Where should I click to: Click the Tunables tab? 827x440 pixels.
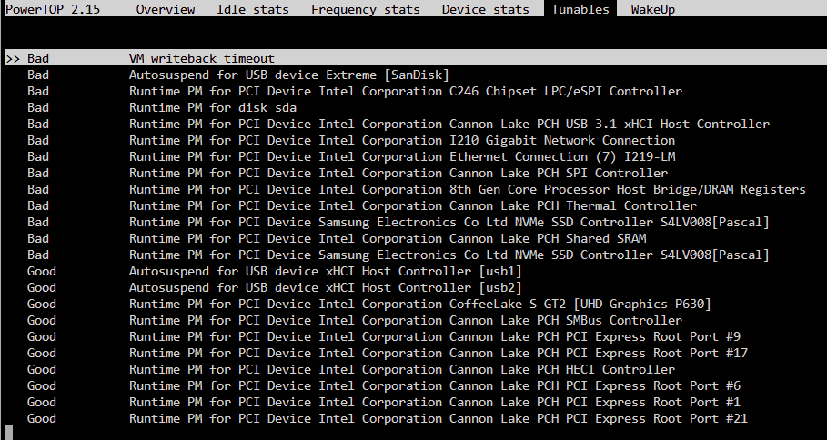pos(580,9)
